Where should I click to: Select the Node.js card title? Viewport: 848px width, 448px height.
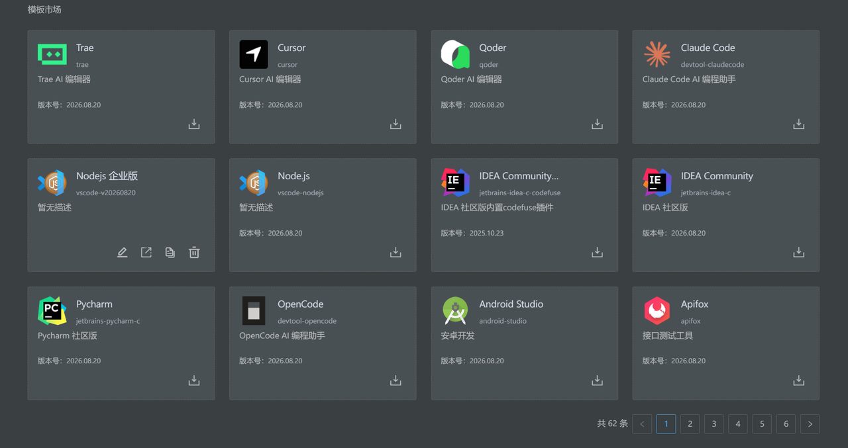pos(293,176)
